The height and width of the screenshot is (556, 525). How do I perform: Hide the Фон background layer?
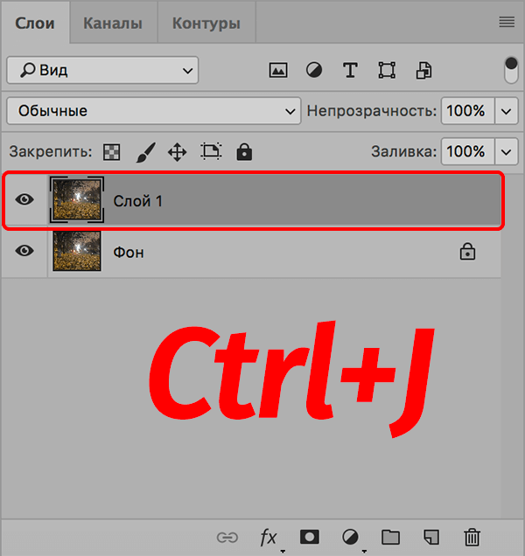(25, 251)
